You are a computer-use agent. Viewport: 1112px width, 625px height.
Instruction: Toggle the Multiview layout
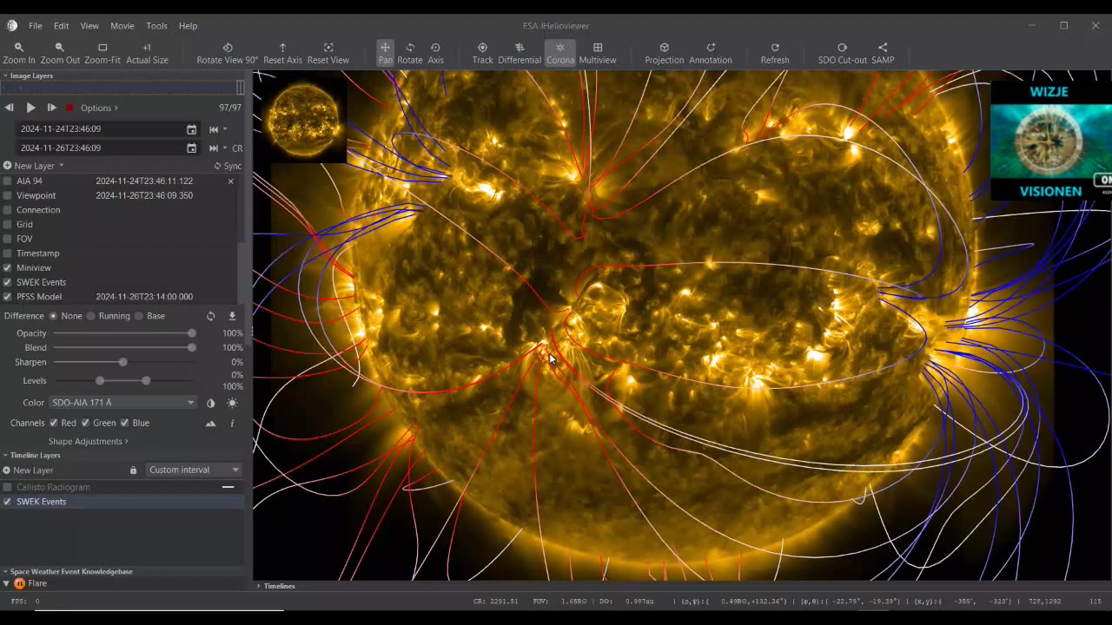(598, 53)
